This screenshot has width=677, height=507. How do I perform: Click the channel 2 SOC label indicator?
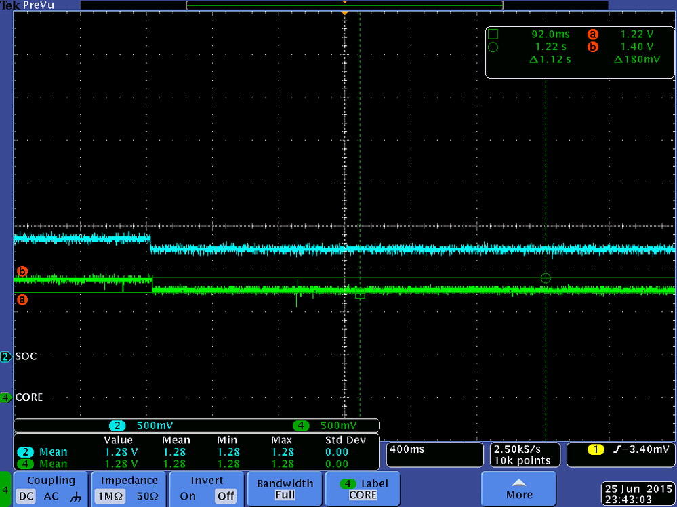tap(5, 356)
